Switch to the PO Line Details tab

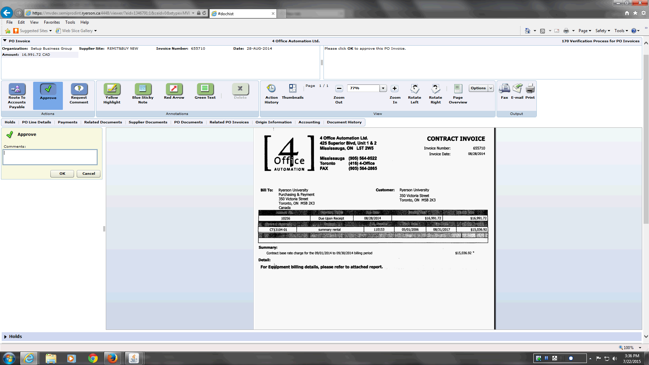click(x=37, y=122)
